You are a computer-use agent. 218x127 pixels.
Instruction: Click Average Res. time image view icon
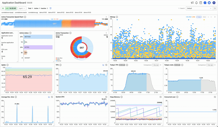pyautogui.click(x=52, y=97)
